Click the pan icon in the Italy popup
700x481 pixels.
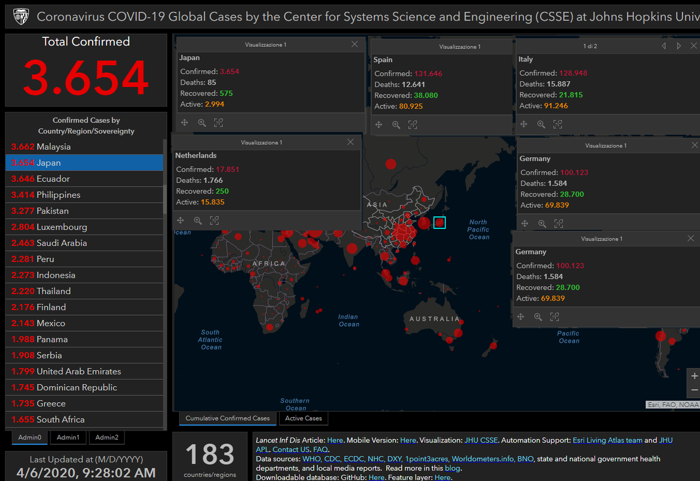pos(524,124)
